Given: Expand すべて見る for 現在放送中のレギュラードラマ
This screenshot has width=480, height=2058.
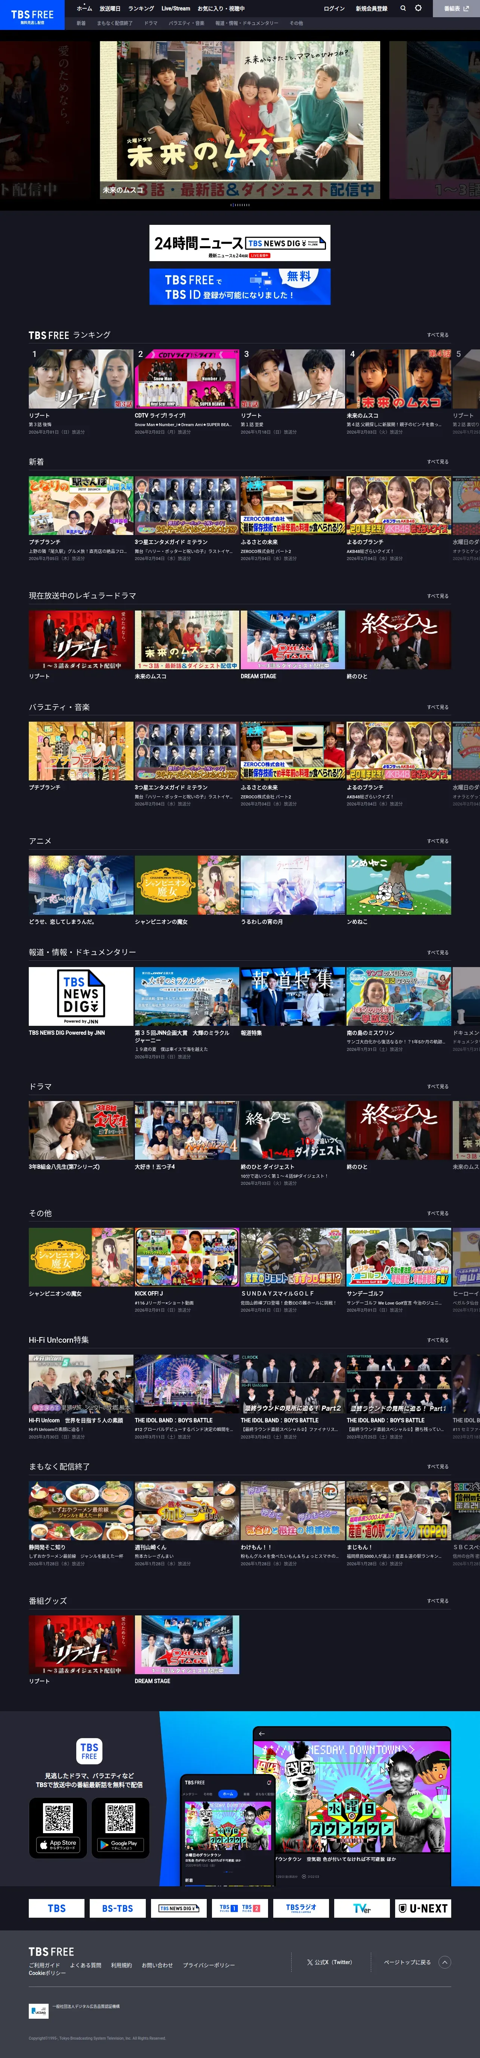Looking at the screenshot, I should [438, 596].
